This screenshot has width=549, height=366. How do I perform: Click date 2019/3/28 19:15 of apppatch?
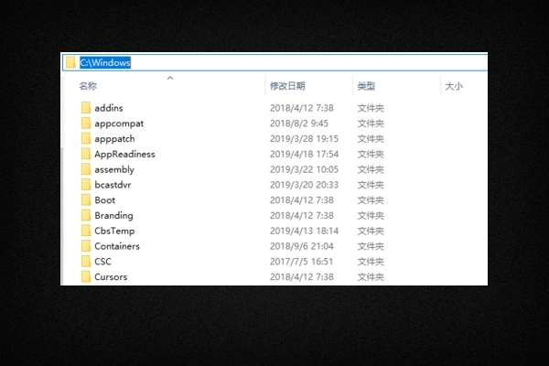(305, 139)
